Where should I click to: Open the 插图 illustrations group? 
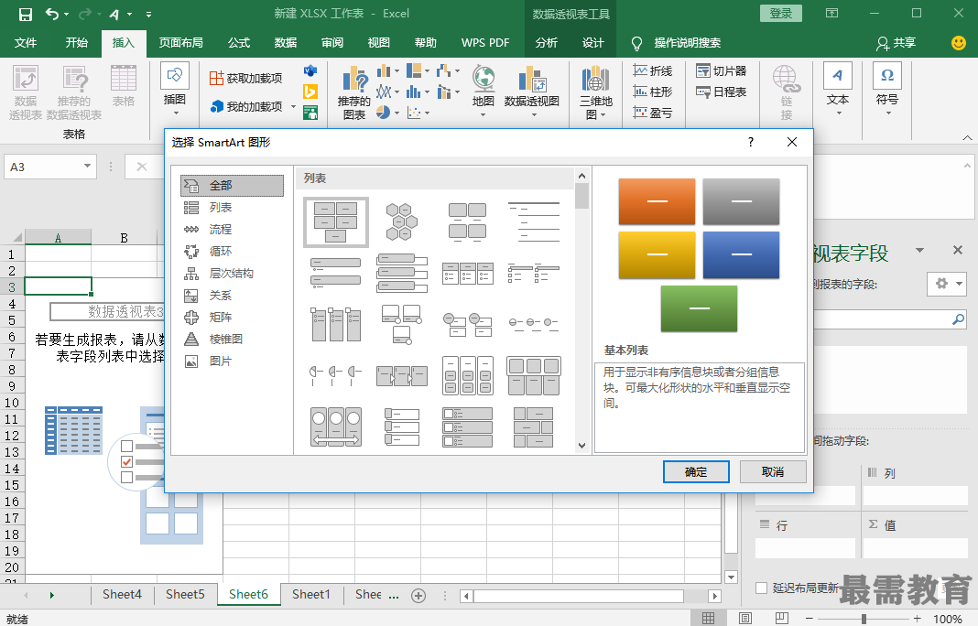coord(175,91)
